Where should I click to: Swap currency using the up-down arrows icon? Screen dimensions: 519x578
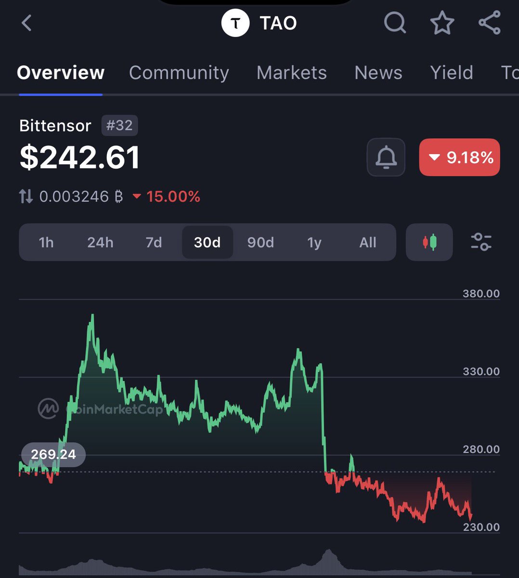coord(26,197)
